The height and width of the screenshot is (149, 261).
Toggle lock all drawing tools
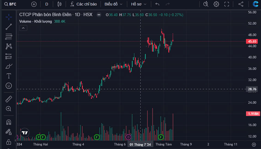pyautogui.click(x=9, y=142)
